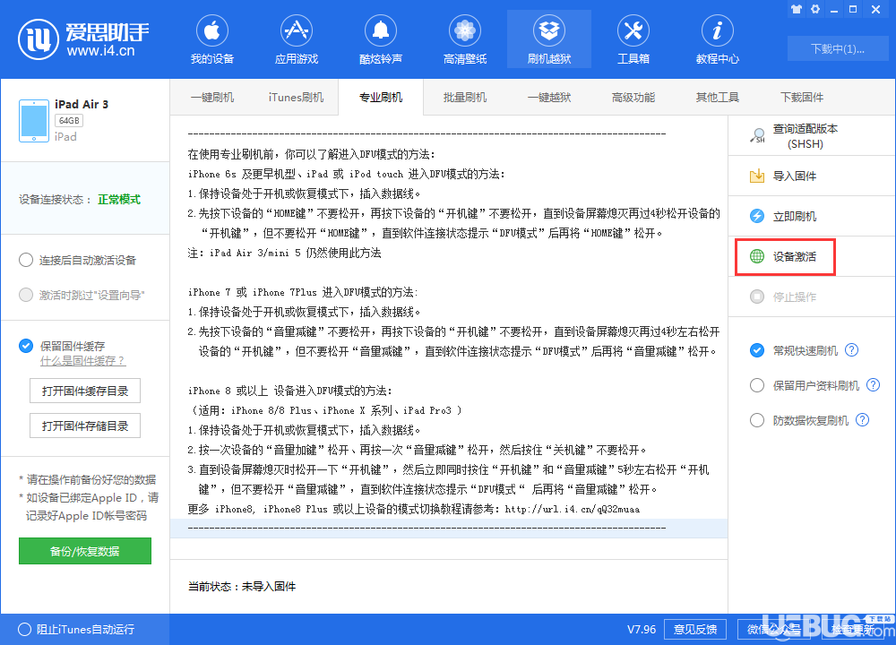Image resolution: width=896 pixels, height=645 pixels.
Task: Click 设备激活 globe icon
Action: (756, 256)
